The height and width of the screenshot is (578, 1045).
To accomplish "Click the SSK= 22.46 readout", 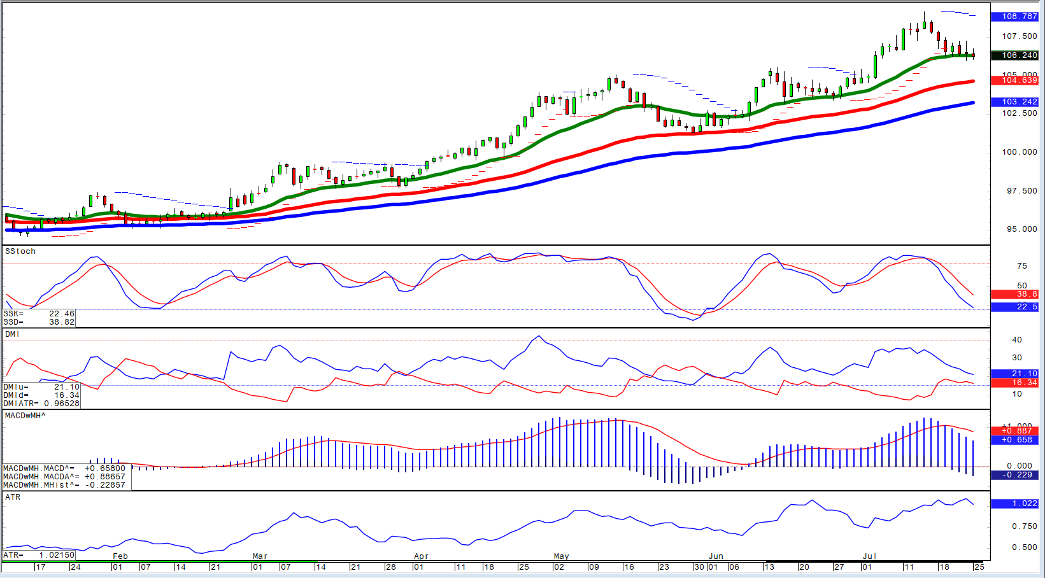I will (39, 313).
